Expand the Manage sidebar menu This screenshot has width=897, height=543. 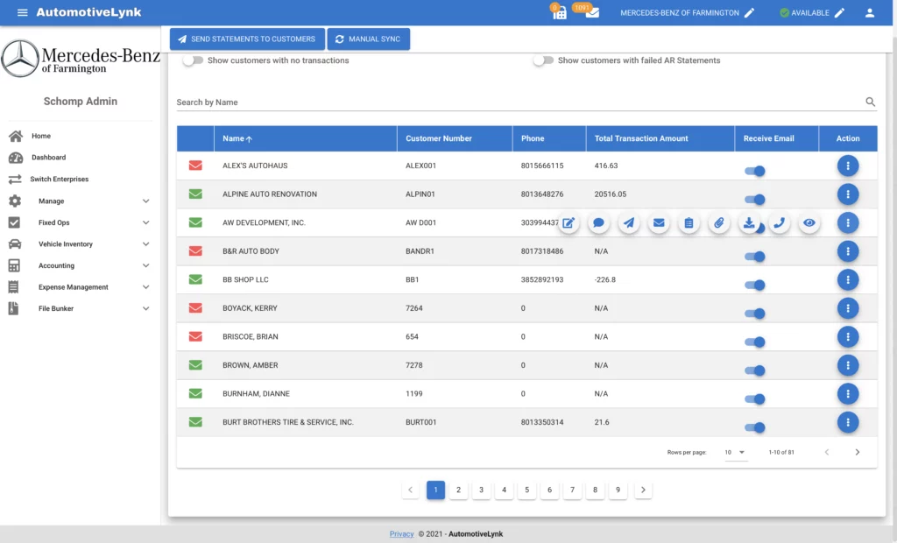tap(80, 201)
